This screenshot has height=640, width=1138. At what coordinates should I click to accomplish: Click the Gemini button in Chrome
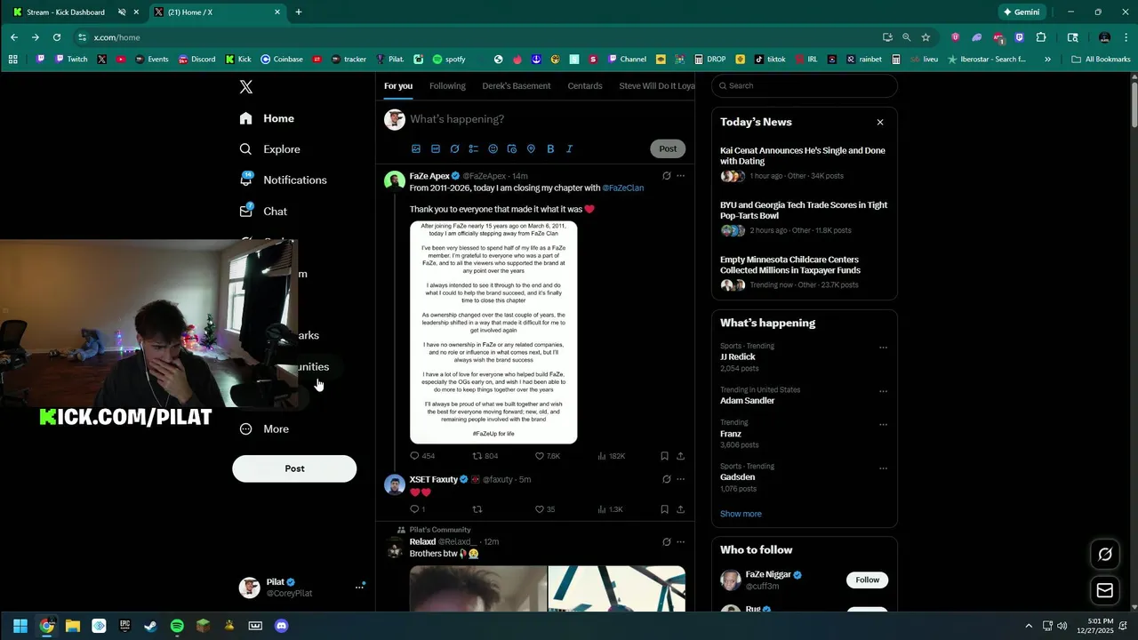click(1022, 12)
